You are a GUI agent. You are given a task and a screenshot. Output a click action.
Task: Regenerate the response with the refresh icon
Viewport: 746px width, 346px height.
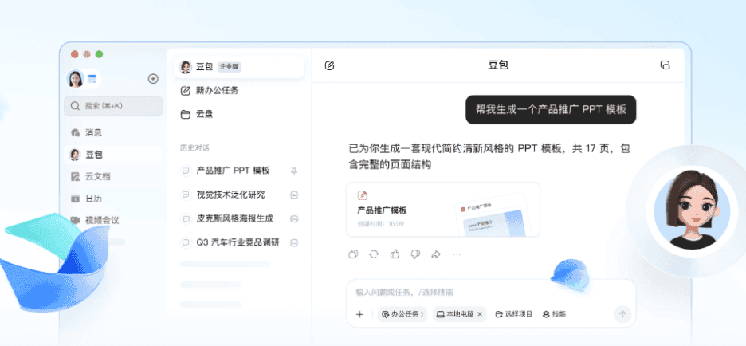pyautogui.click(x=374, y=254)
